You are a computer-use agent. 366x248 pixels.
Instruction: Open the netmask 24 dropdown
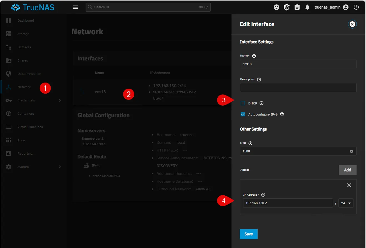click(x=346, y=203)
